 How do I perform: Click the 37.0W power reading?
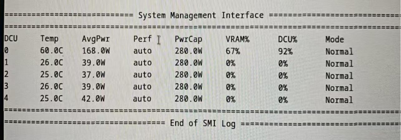[x=93, y=75]
